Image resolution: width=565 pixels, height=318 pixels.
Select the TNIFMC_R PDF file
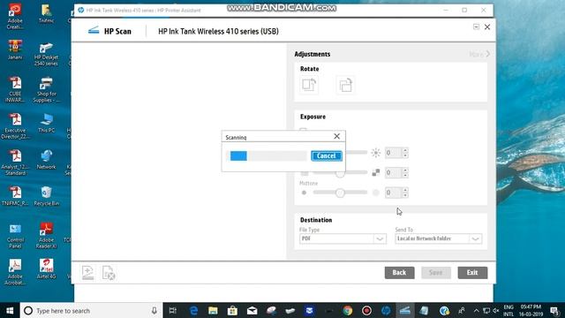click(x=15, y=196)
